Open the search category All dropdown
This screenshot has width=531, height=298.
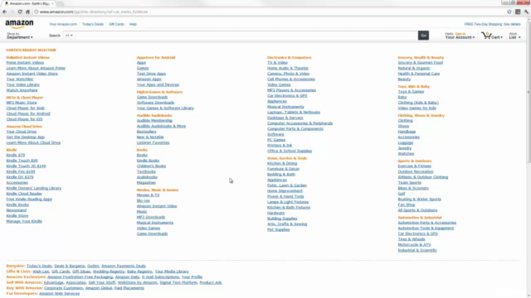(x=69, y=36)
